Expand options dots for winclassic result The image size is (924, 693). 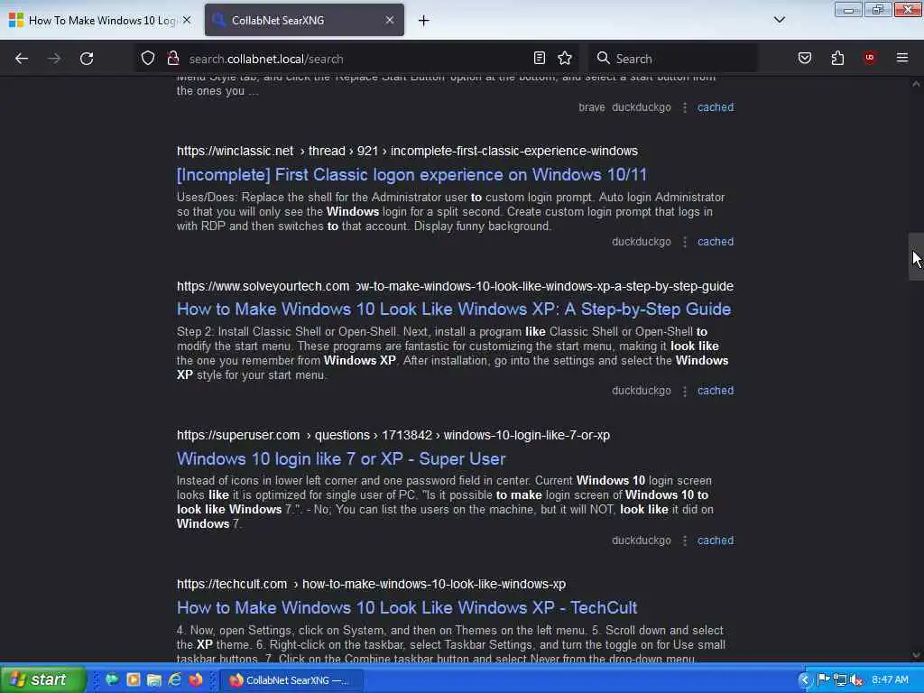pyautogui.click(x=684, y=242)
